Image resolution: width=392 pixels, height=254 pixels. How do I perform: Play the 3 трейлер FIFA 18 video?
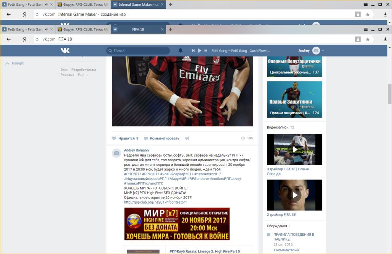coord(294,149)
